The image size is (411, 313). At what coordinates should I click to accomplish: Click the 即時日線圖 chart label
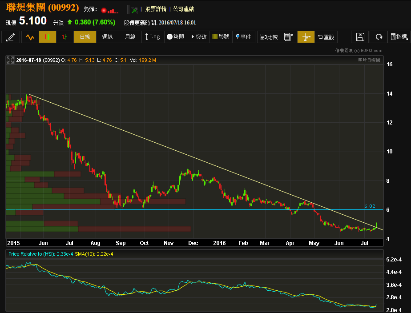369,60
